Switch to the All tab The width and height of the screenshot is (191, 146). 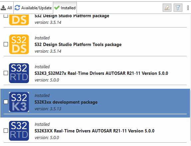(7, 8)
